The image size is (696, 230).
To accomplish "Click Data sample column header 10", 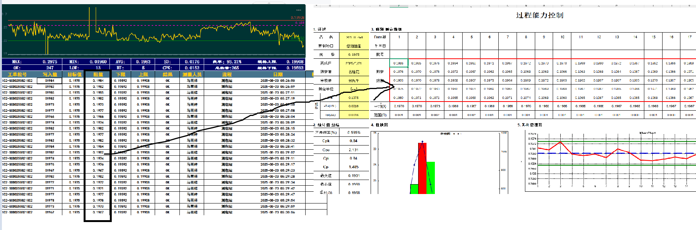I will [562, 37].
